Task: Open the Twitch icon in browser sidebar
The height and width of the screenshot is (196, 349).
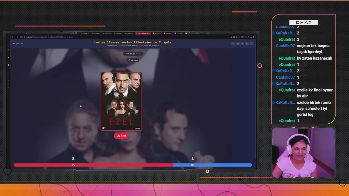Action: tap(8, 65)
